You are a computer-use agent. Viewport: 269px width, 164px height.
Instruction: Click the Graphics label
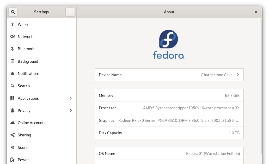(x=106, y=121)
